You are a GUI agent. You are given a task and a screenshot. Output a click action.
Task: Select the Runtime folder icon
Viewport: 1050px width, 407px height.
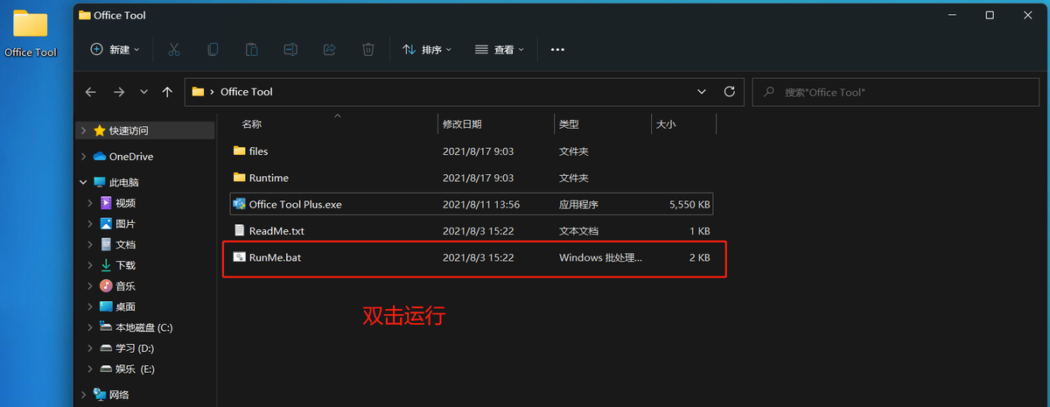240,178
